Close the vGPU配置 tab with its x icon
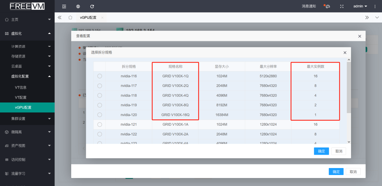The width and height of the screenshot is (382, 186). (x=102, y=18)
